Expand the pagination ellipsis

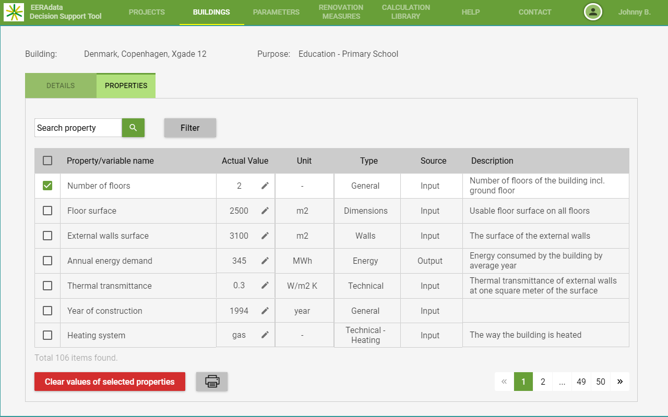pyautogui.click(x=562, y=382)
